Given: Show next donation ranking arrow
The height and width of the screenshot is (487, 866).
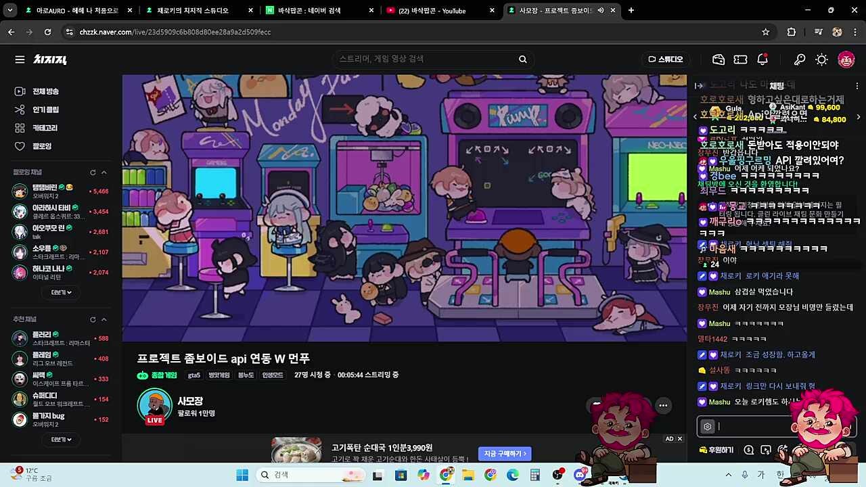Looking at the screenshot, I should pos(859,117).
